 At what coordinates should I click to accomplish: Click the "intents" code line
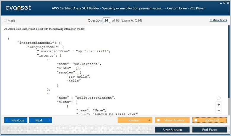49,56
